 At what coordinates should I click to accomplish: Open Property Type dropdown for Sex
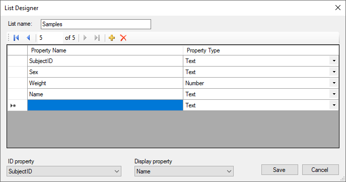point(334,72)
